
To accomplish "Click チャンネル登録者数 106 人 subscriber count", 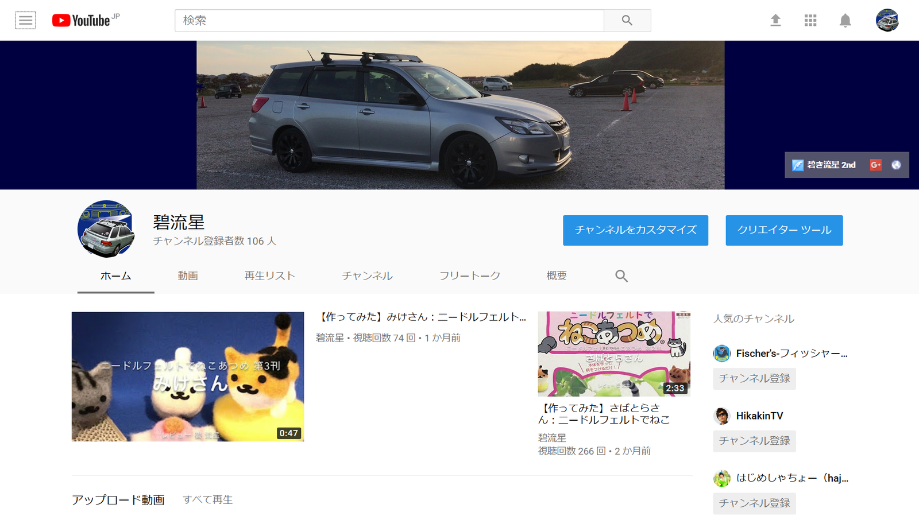I will 215,241.
